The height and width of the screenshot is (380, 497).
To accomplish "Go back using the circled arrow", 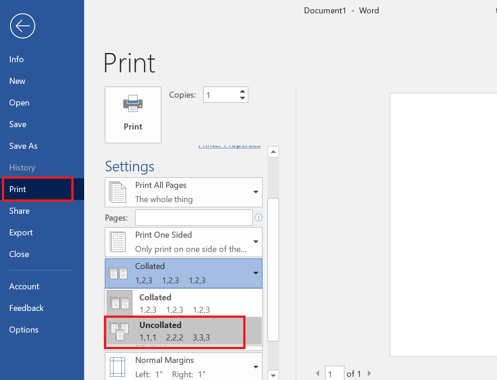I will click(23, 26).
